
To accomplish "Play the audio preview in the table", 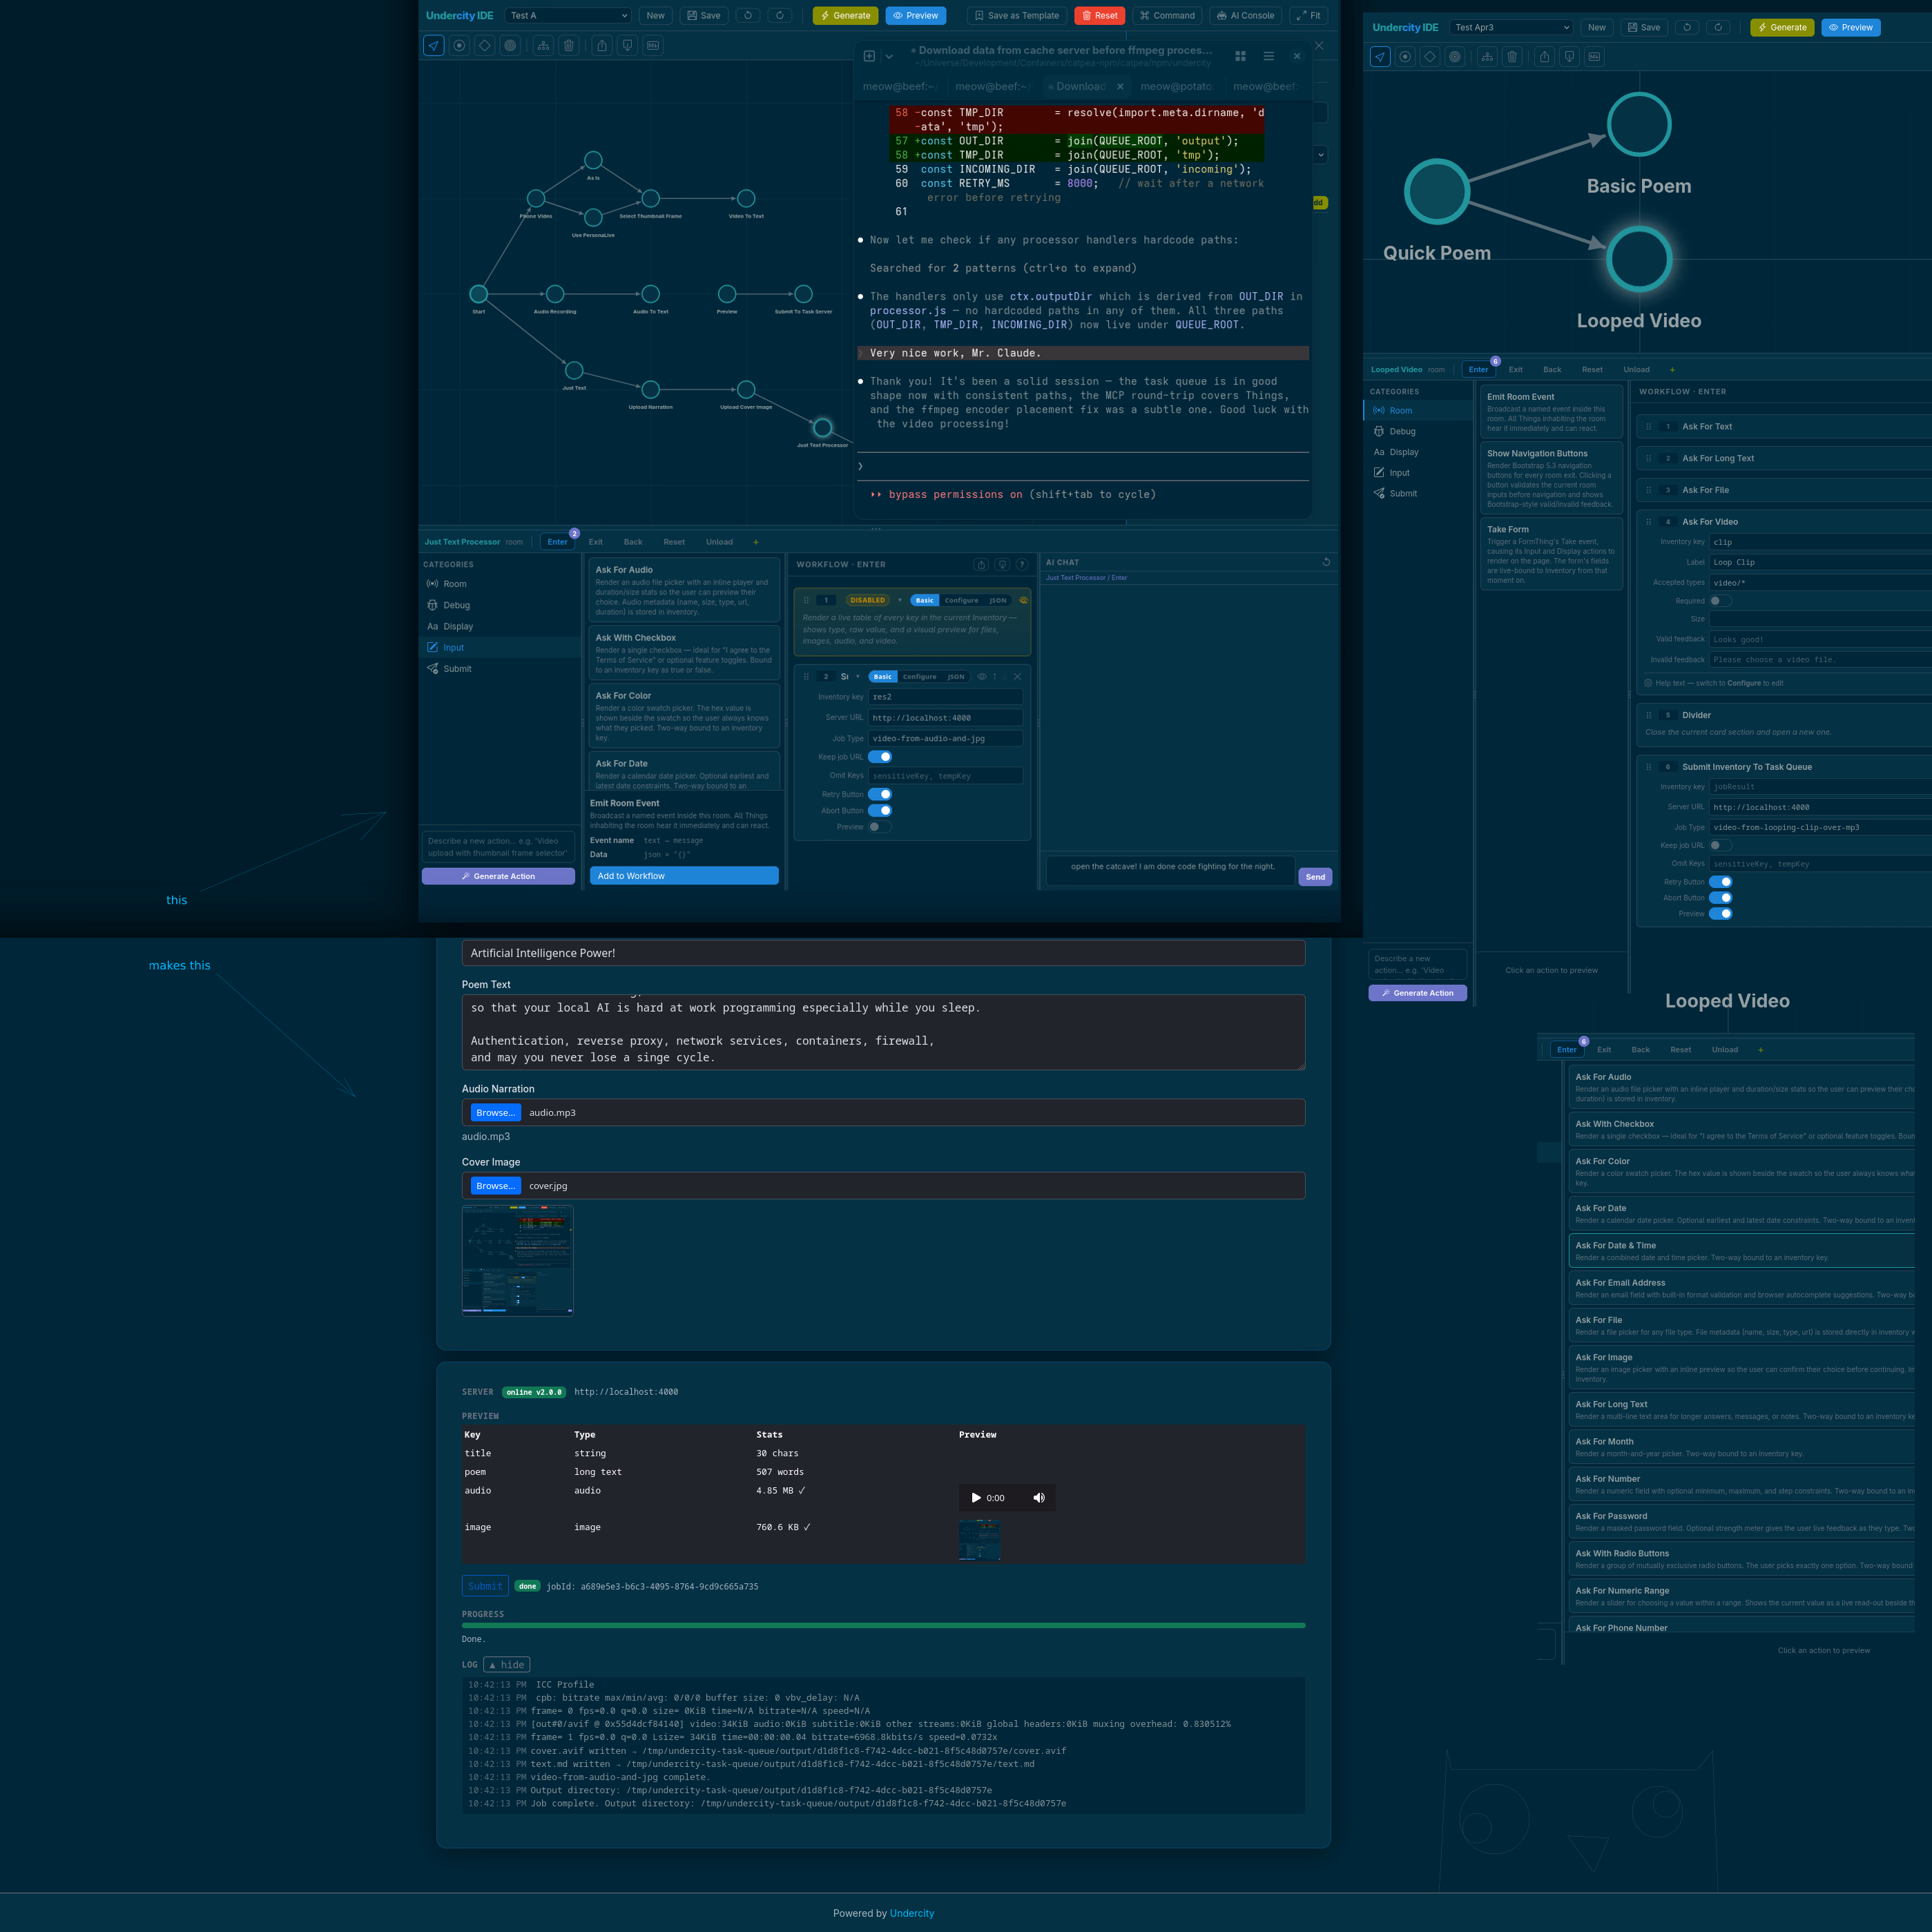I will [x=976, y=1497].
